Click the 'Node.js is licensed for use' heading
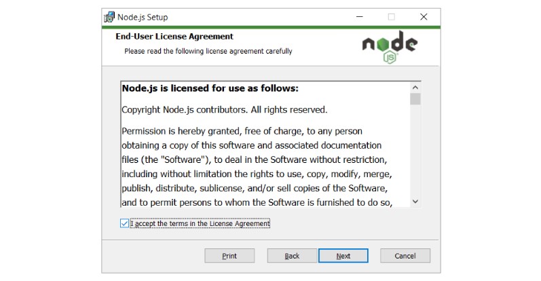541x281 pixels. point(210,88)
